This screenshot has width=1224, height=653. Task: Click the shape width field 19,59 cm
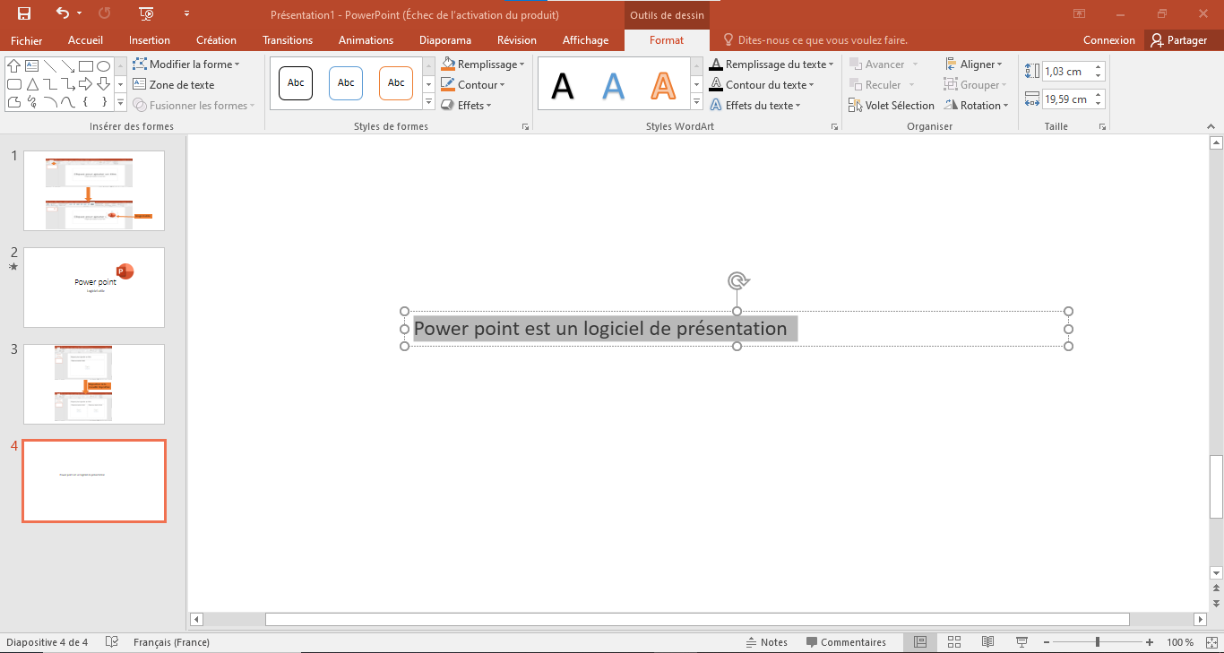tap(1066, 99)
